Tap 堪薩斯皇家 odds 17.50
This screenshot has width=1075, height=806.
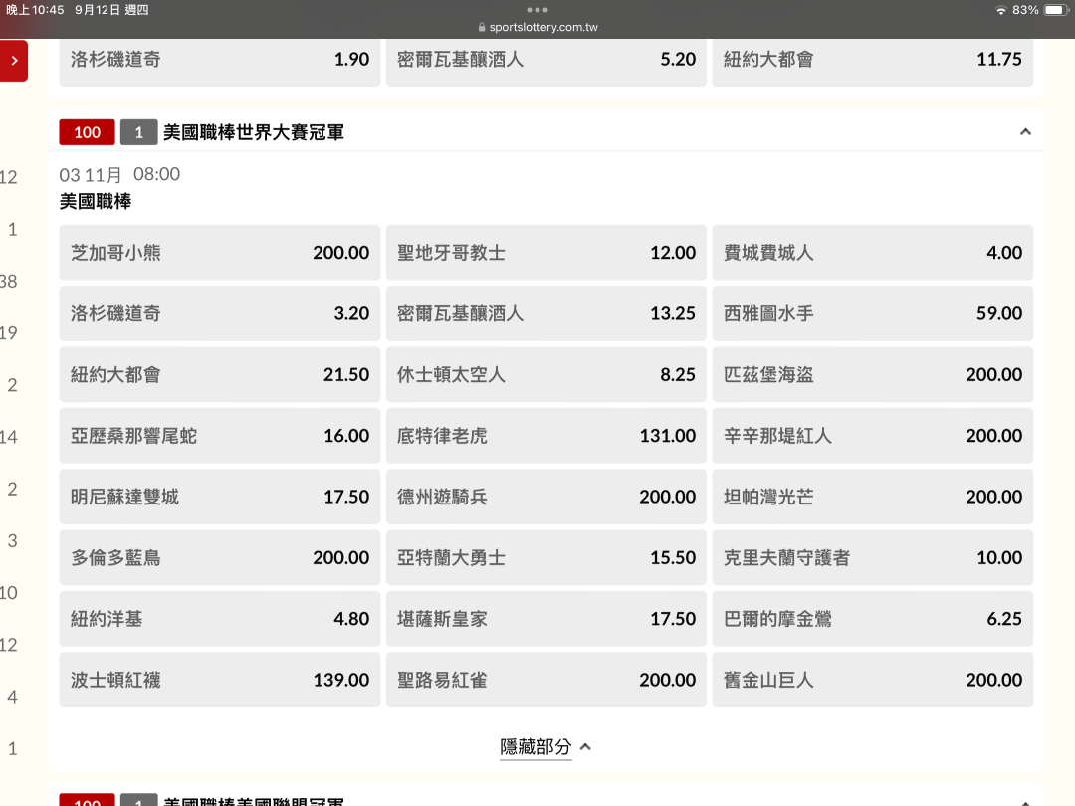(x=545, y=618)
